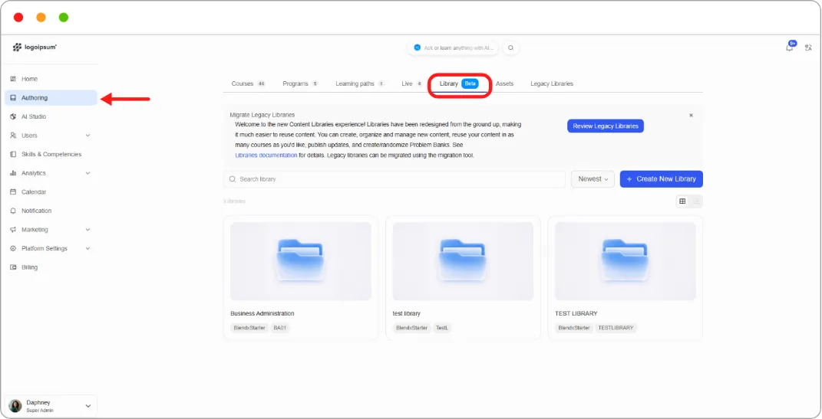Viewport: 822px width, 419px height.
Task: Open the Libraries documentation link
Action: 266,155
